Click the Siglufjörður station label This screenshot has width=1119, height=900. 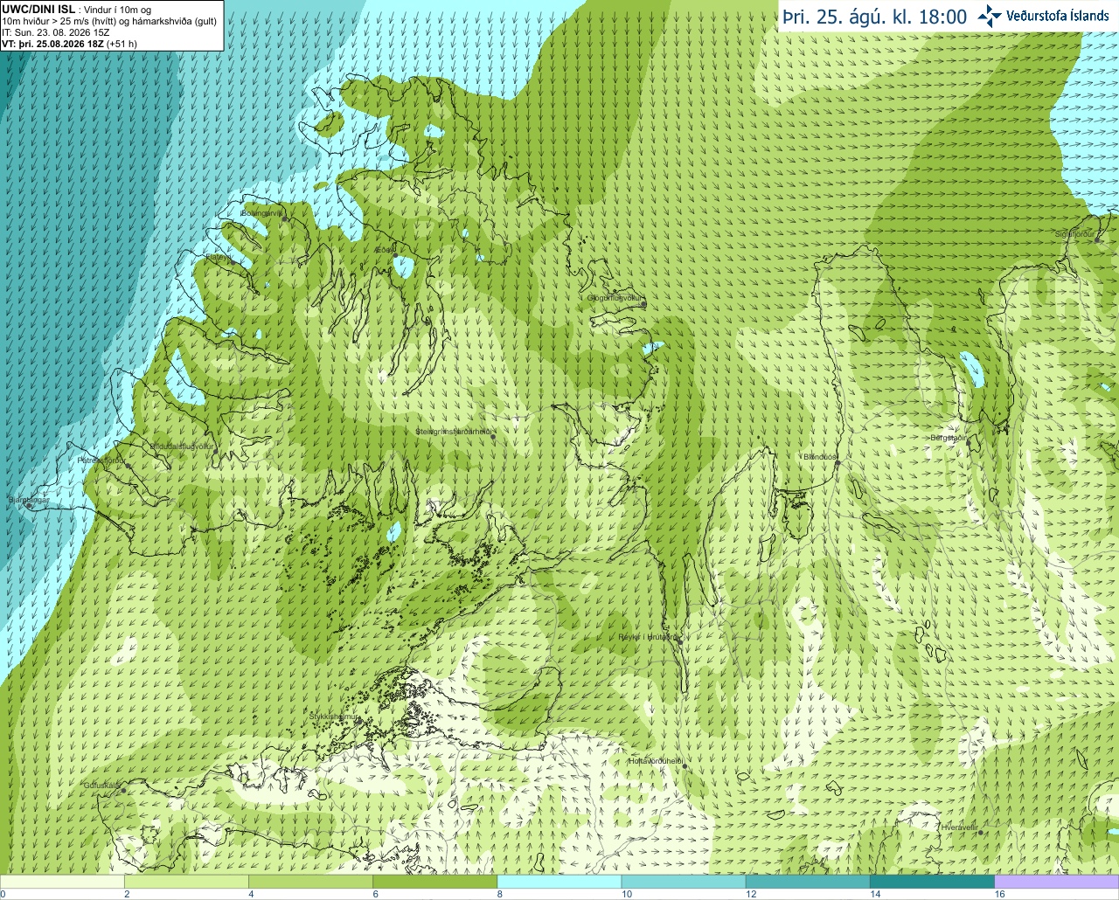pyautogui.click(x=1074, y=234)
